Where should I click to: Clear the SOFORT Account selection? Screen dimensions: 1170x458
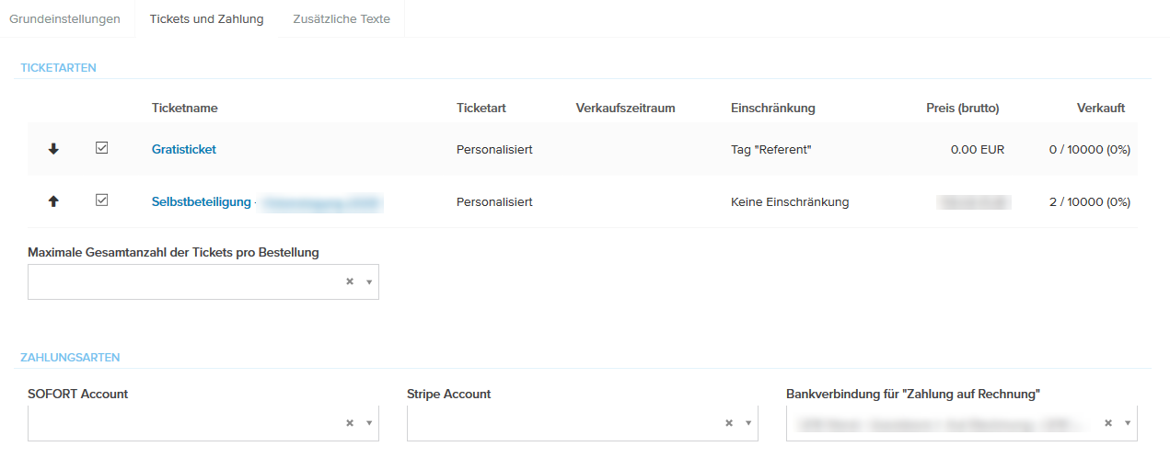pyautogui.click(x=350, y=423)
